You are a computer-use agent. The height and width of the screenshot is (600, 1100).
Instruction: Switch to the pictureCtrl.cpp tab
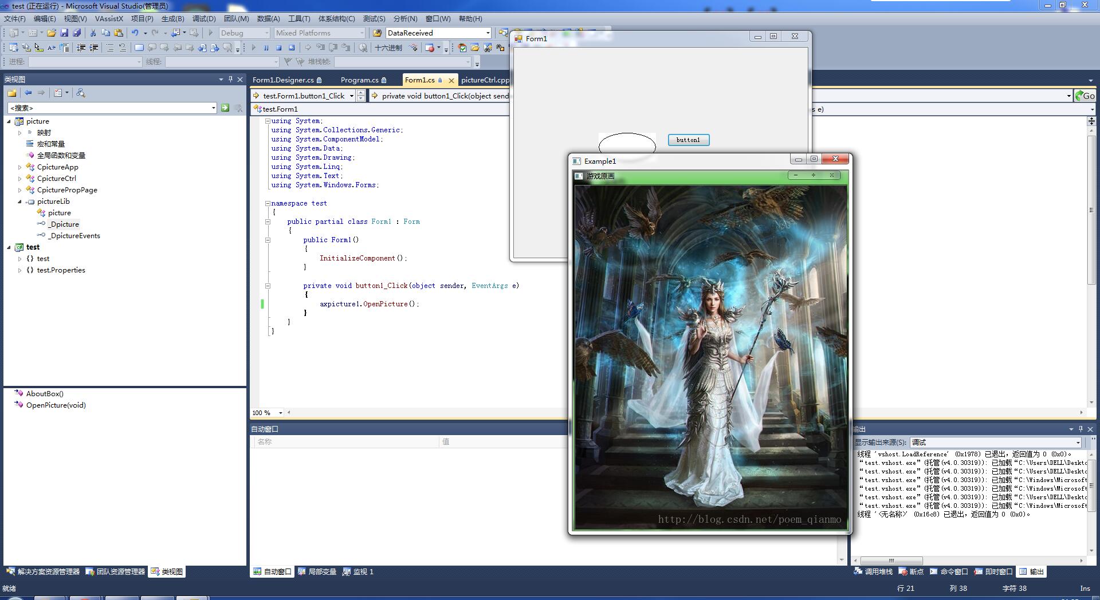click(x=485, y=80)
